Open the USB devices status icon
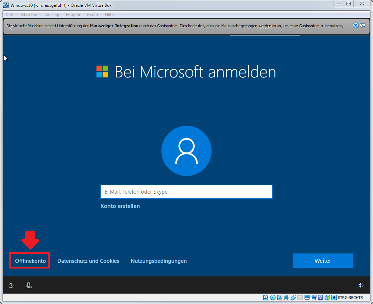 (293, 297)
